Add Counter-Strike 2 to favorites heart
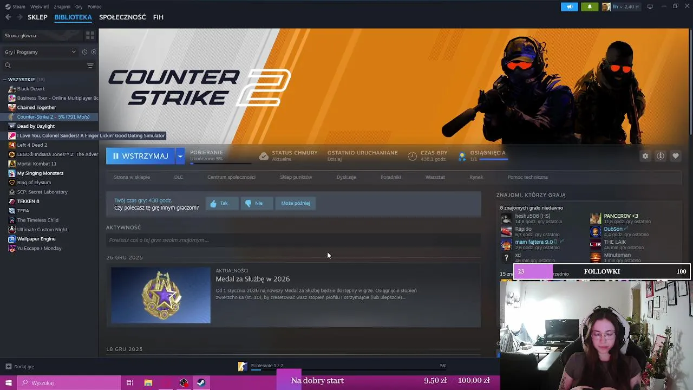The width and height of the screenshot is (693, 390). click(676, 156)
